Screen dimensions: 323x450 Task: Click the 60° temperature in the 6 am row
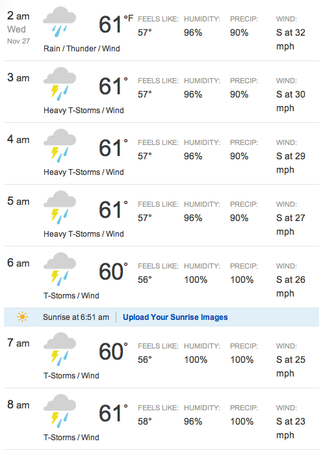(x=113, y=271)
